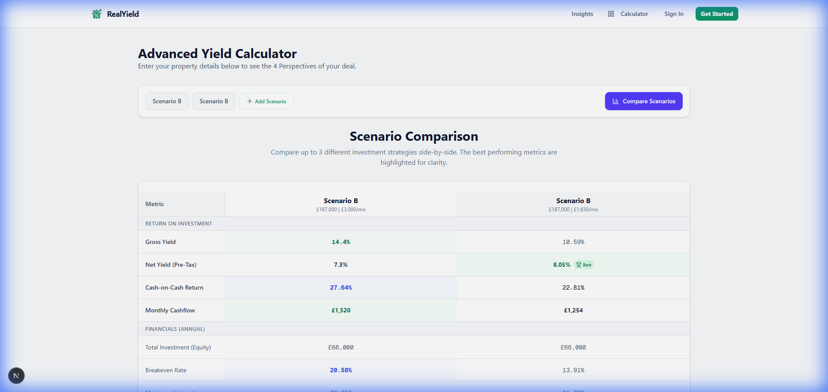Viewport: 828px width, 392px height.
Task: Select the 14.4% Gross Yield value cell
Action: 341,242
